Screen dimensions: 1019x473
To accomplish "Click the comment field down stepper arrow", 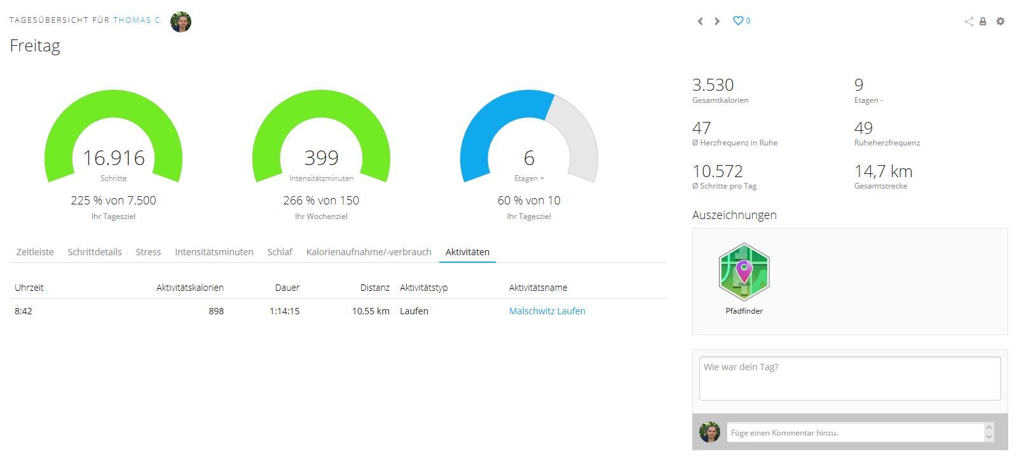I will [988, 437].
